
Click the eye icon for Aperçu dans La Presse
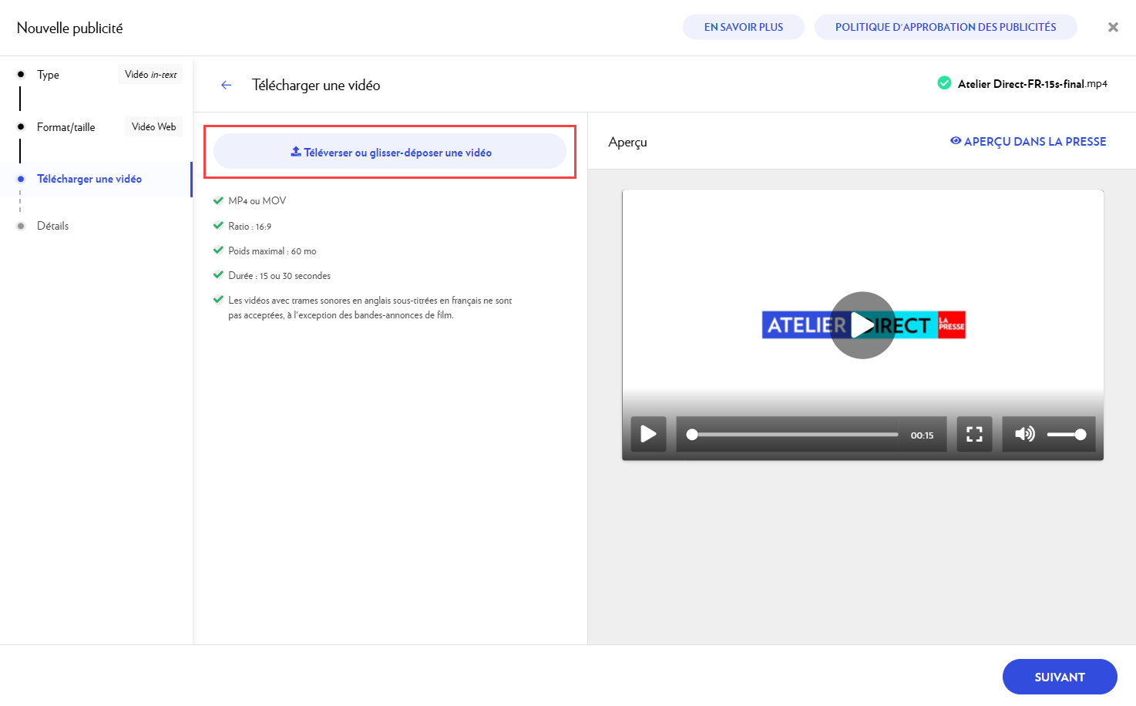pyautogui.click(x=956, y=141)
